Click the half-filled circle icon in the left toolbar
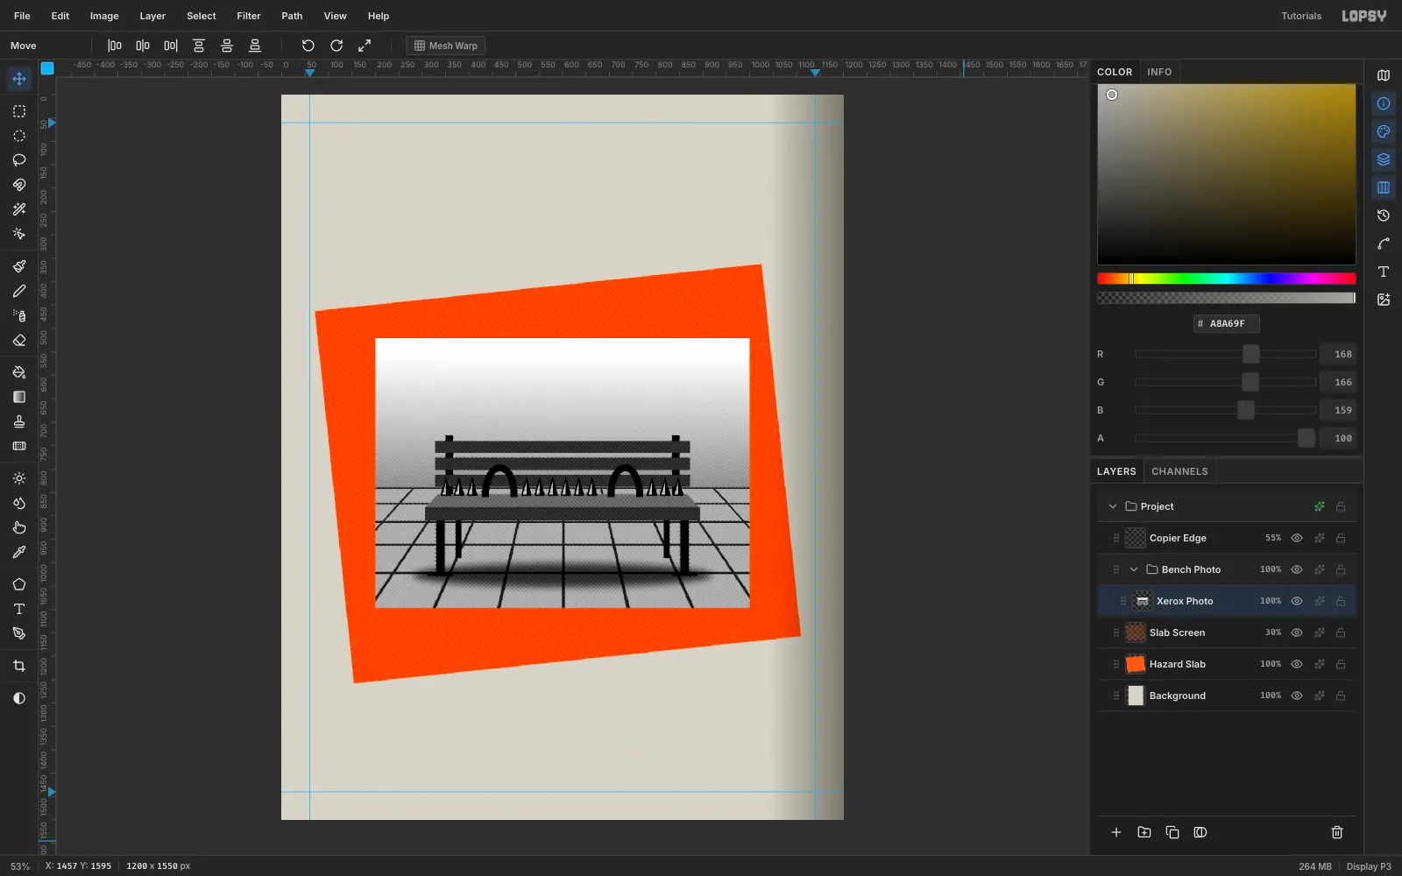The image size is (1402, 876). (18, 698)
